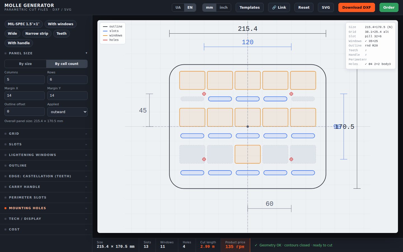
Task: Click the Download DXF button
Action: 357,8
